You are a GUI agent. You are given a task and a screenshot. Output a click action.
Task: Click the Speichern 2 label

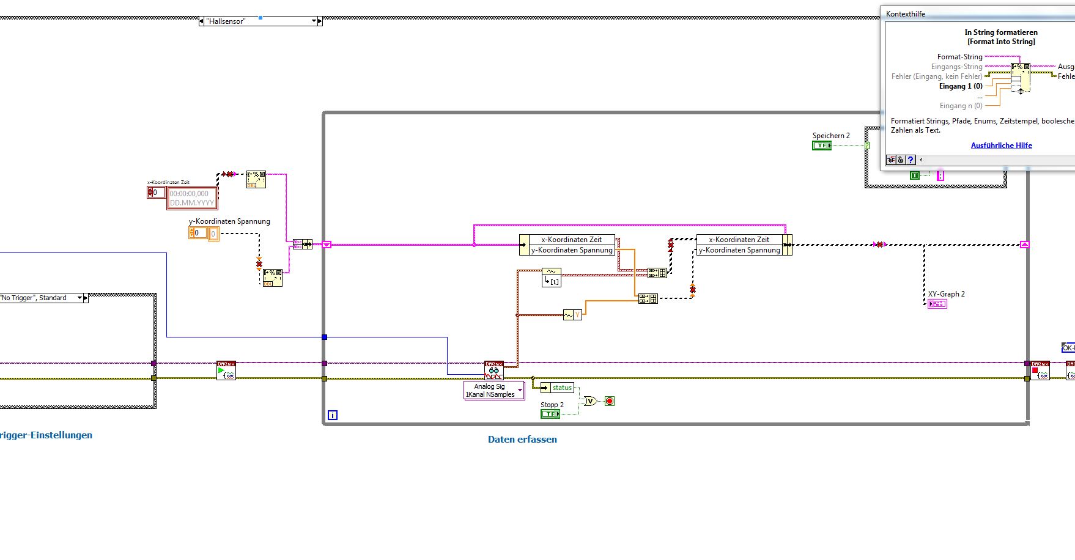831,136
